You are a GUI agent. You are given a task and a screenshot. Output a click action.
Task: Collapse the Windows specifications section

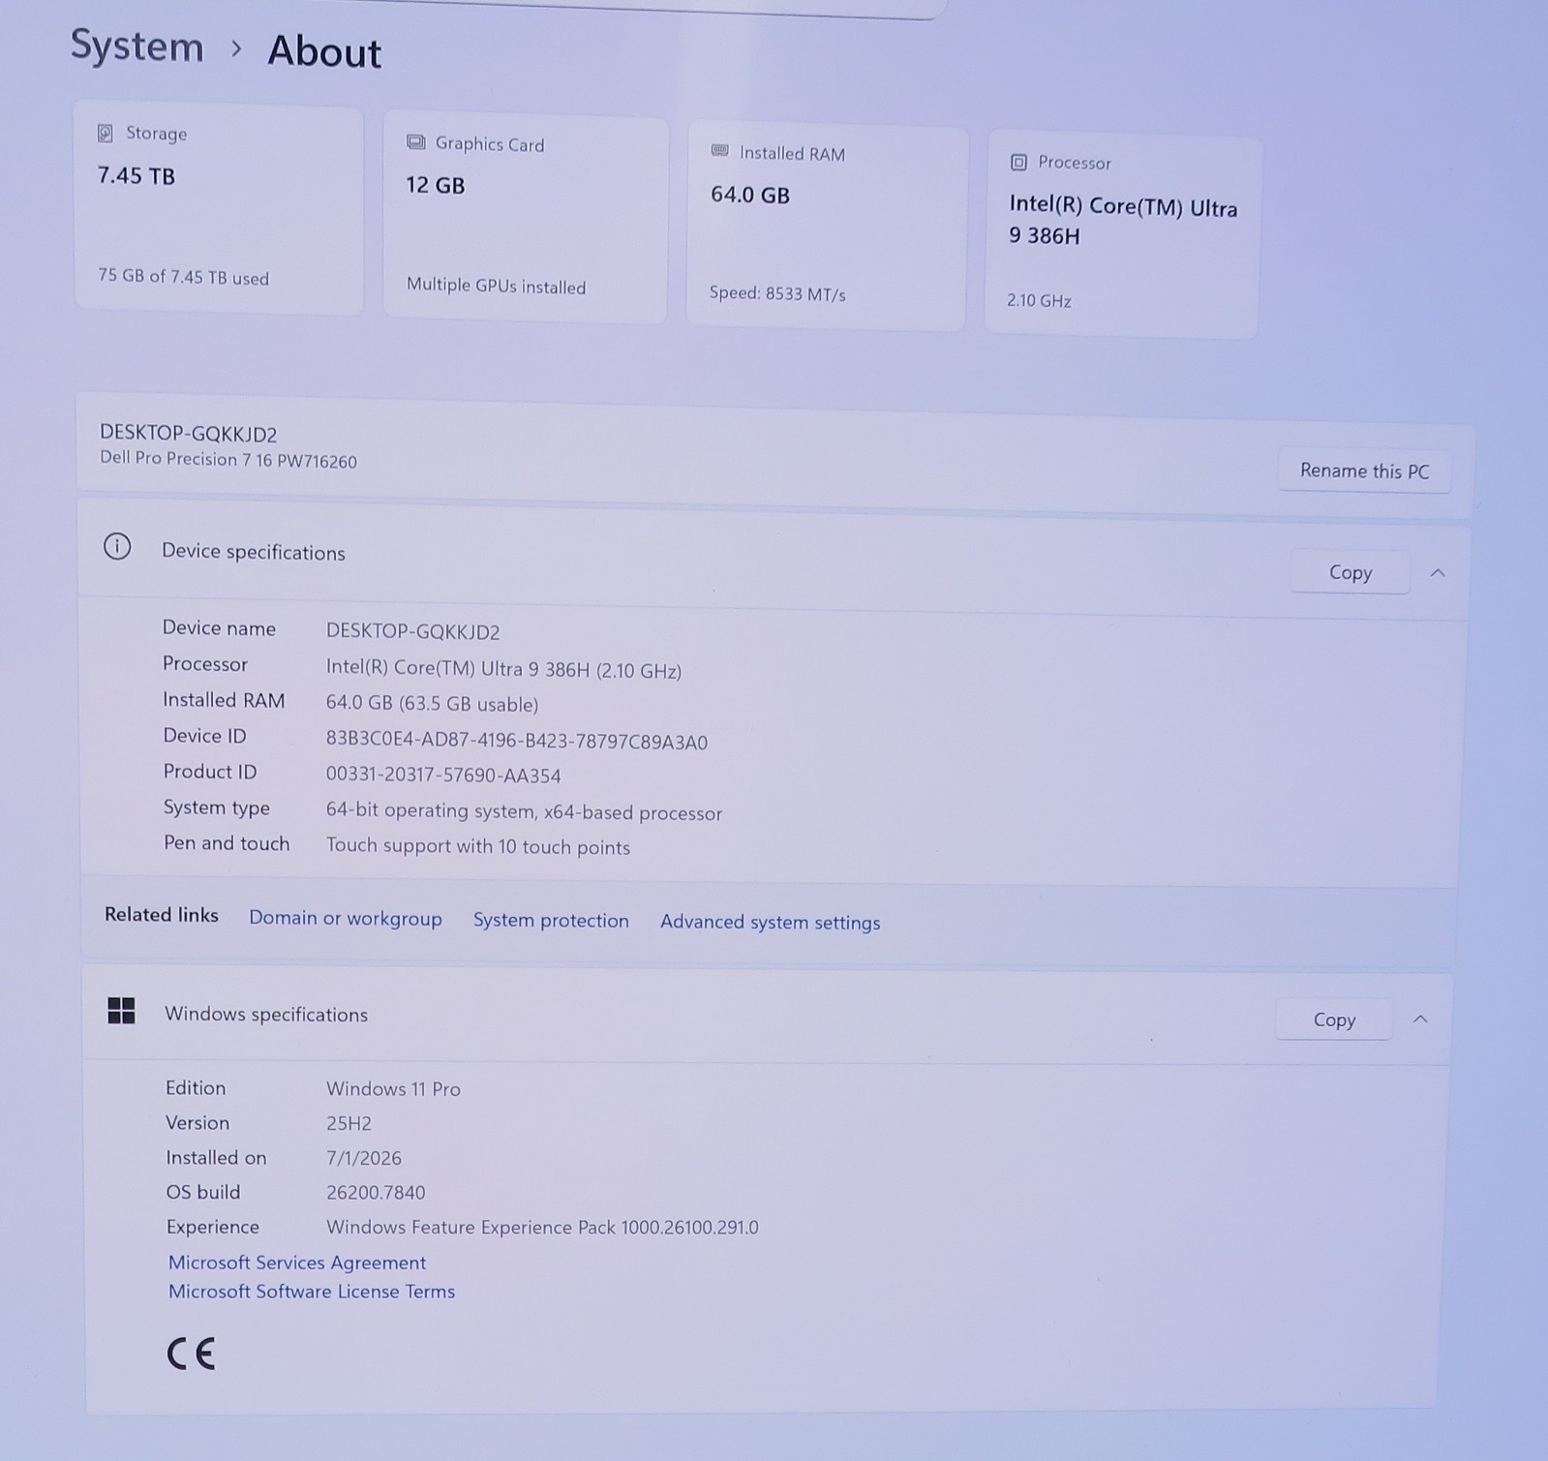(1420, 1020)
